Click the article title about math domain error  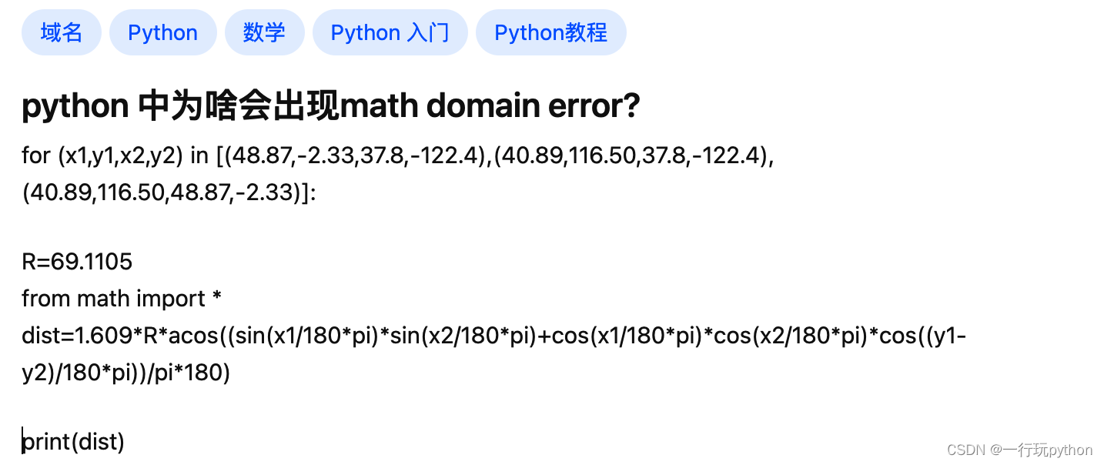coord(331,105)
